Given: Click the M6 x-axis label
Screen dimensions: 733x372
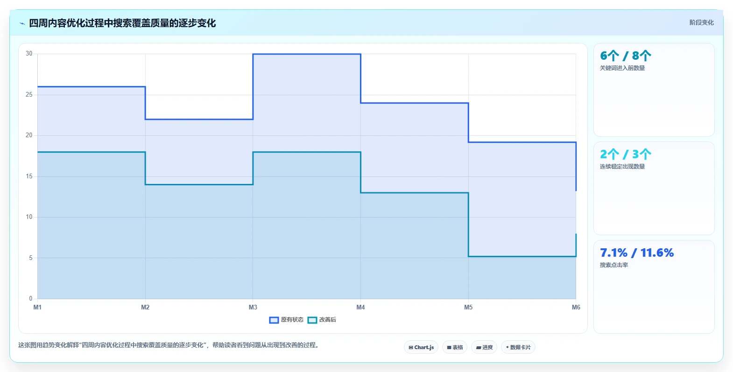Looking at the screenshot, I should point(576,307).
